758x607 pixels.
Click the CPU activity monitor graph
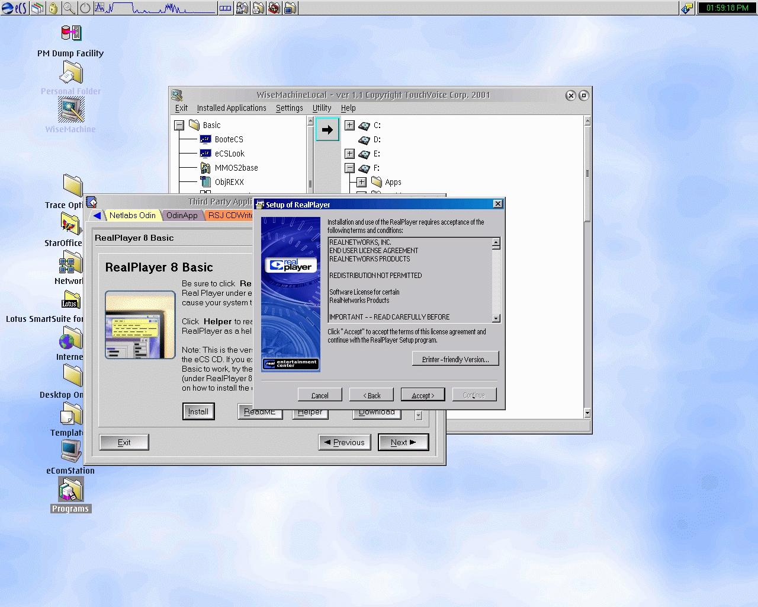154,8
